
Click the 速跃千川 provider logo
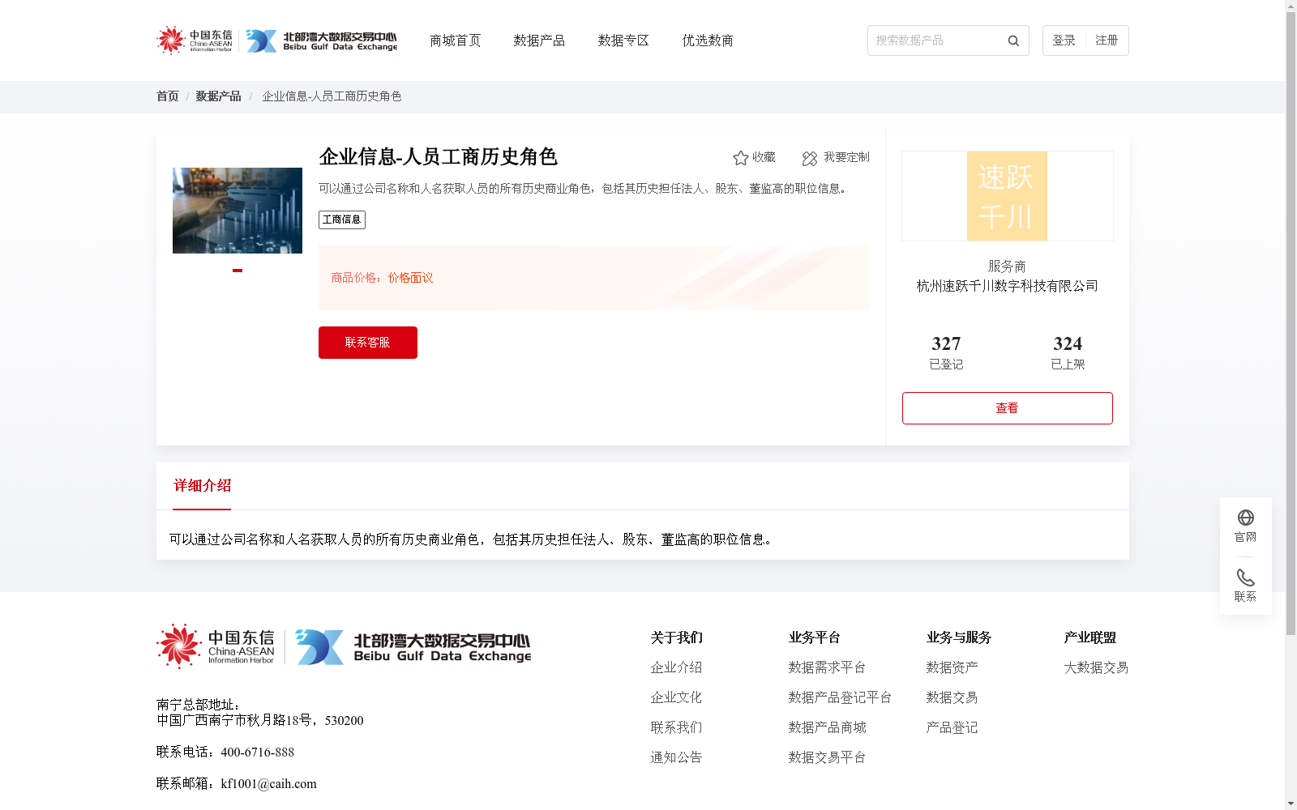pyautogui.click(x=1007, y=196)
